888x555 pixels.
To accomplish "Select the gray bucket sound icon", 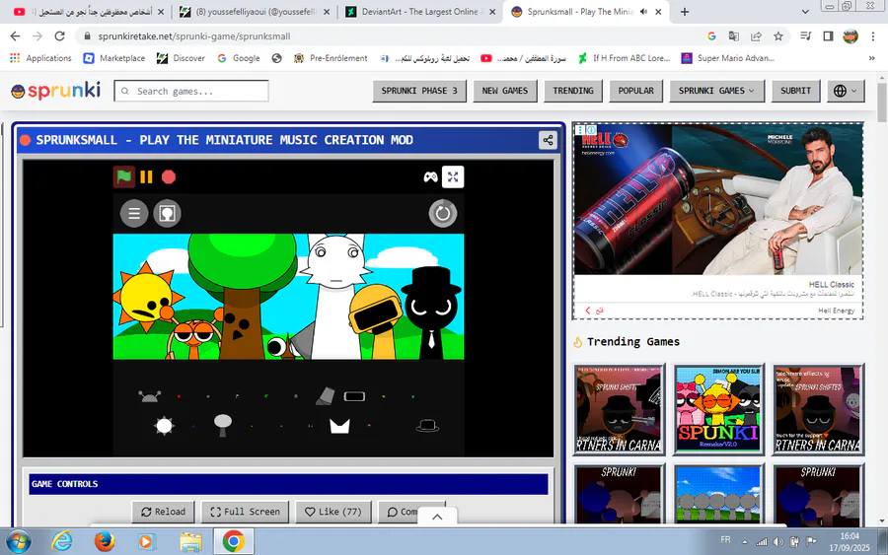I will coord(325,396).
